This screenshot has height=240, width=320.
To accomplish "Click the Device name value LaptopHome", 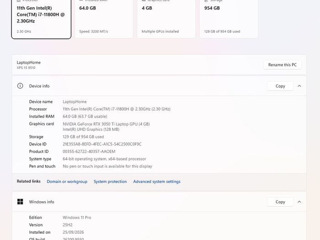I will pos(75,101).
